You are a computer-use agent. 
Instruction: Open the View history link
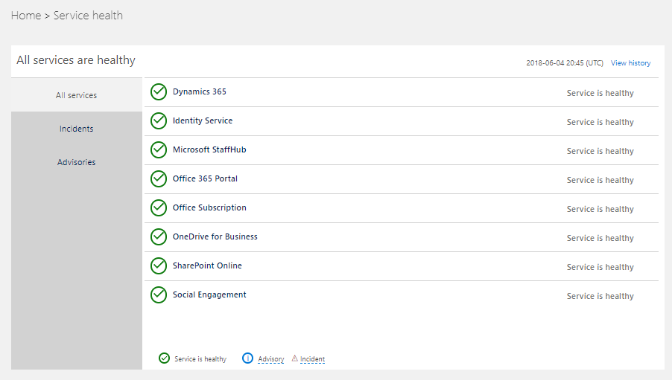coord(630,63)
